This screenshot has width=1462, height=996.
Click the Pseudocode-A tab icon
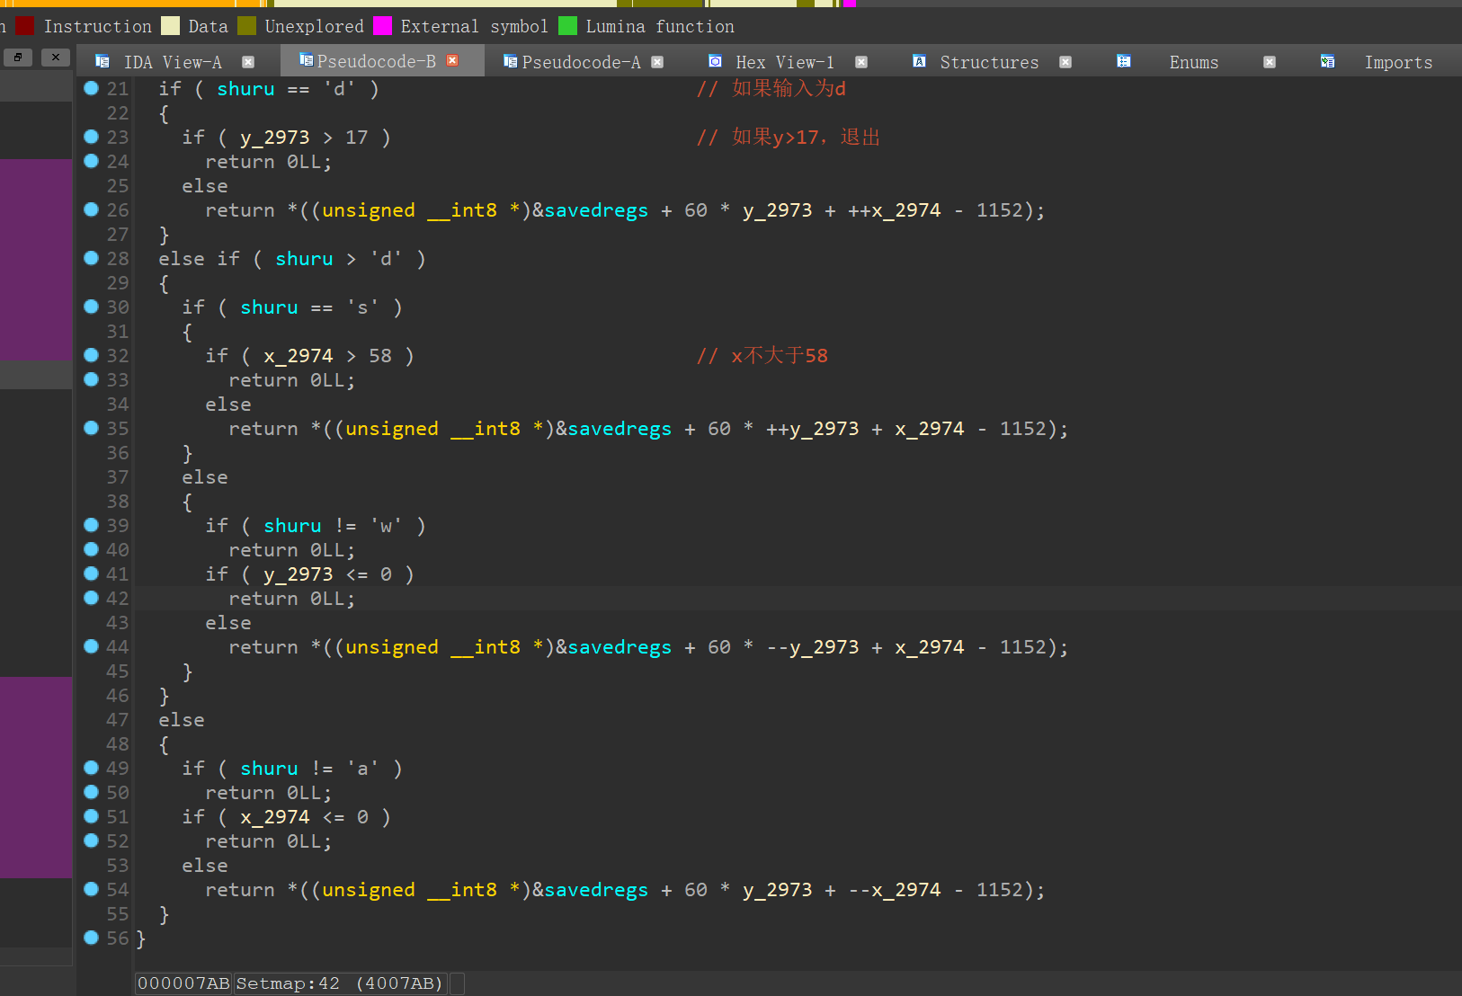pos(510,61)
